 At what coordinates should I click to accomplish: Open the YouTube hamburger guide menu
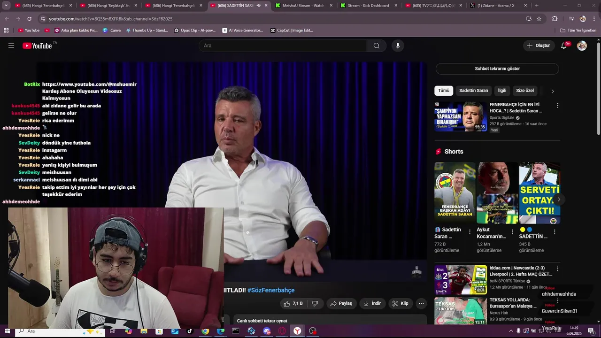pos(11,46)
